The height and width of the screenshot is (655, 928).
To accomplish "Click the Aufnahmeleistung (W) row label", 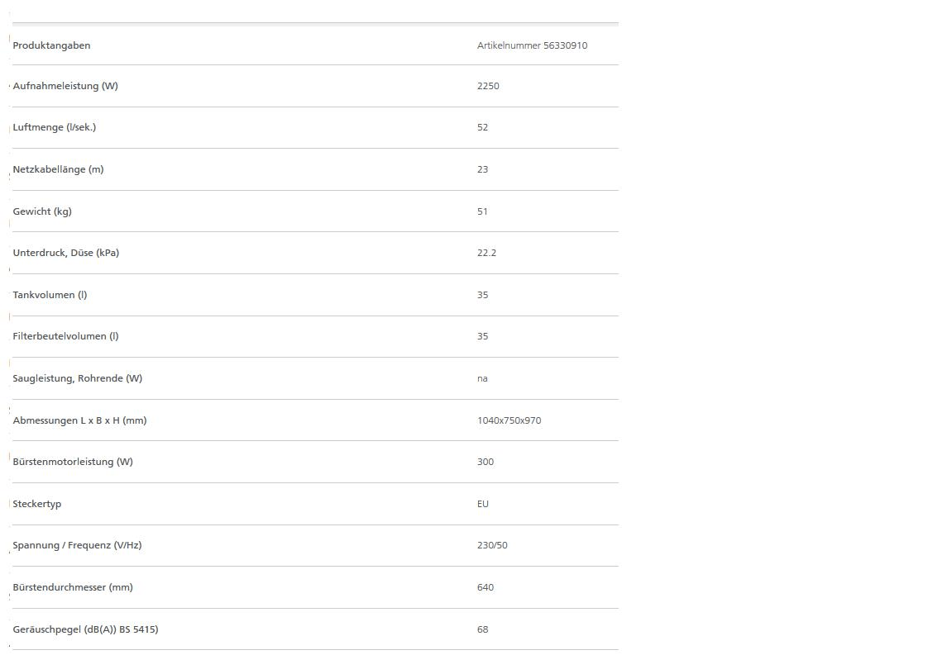I will click(x=65, y=86).
